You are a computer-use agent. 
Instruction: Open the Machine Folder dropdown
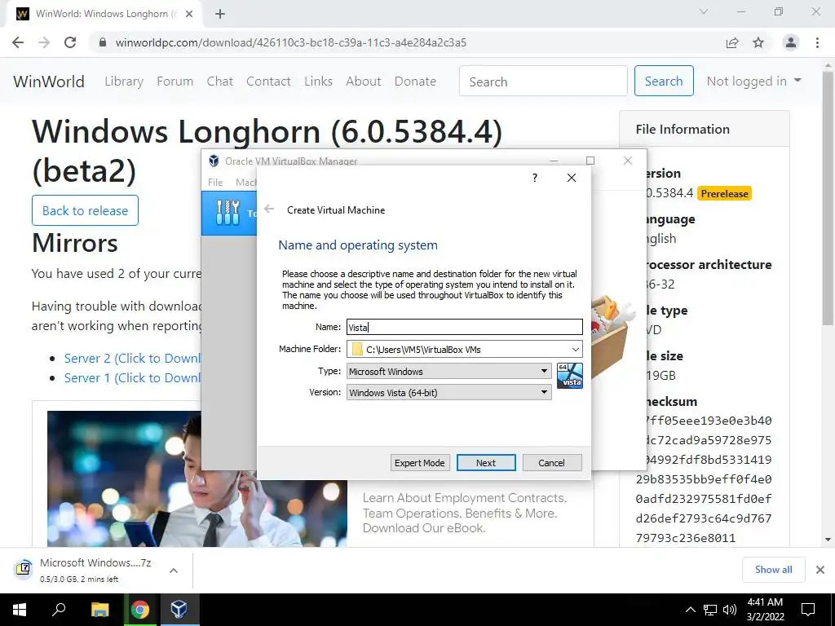pos(575,349)
